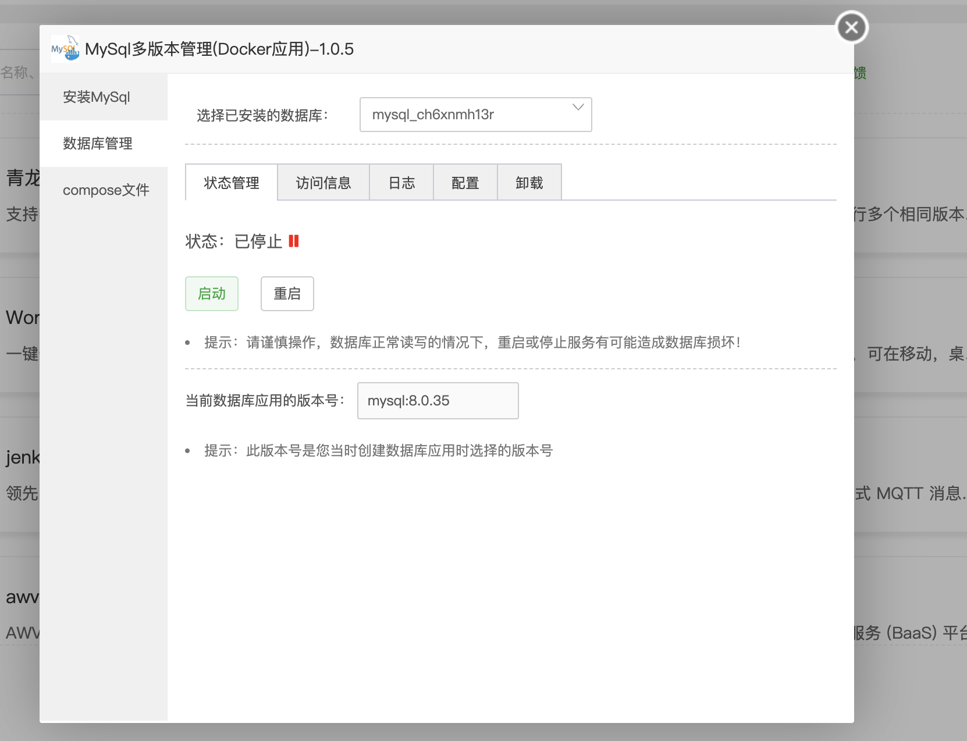This screenshot has height=741, width=967.
Task: Focus the mysql:8.0.35 version field
Action: (x=438, y=401)
